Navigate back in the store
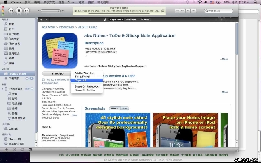261x163 pixels. 41,20
